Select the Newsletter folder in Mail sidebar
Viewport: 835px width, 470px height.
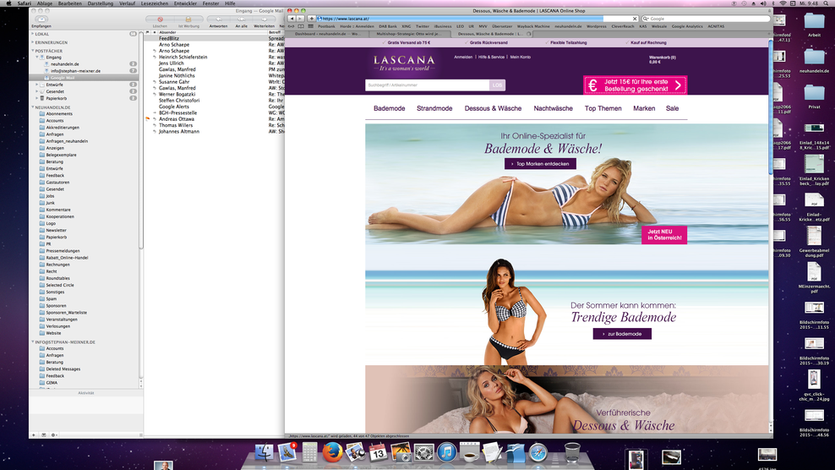tap(56, 230)
